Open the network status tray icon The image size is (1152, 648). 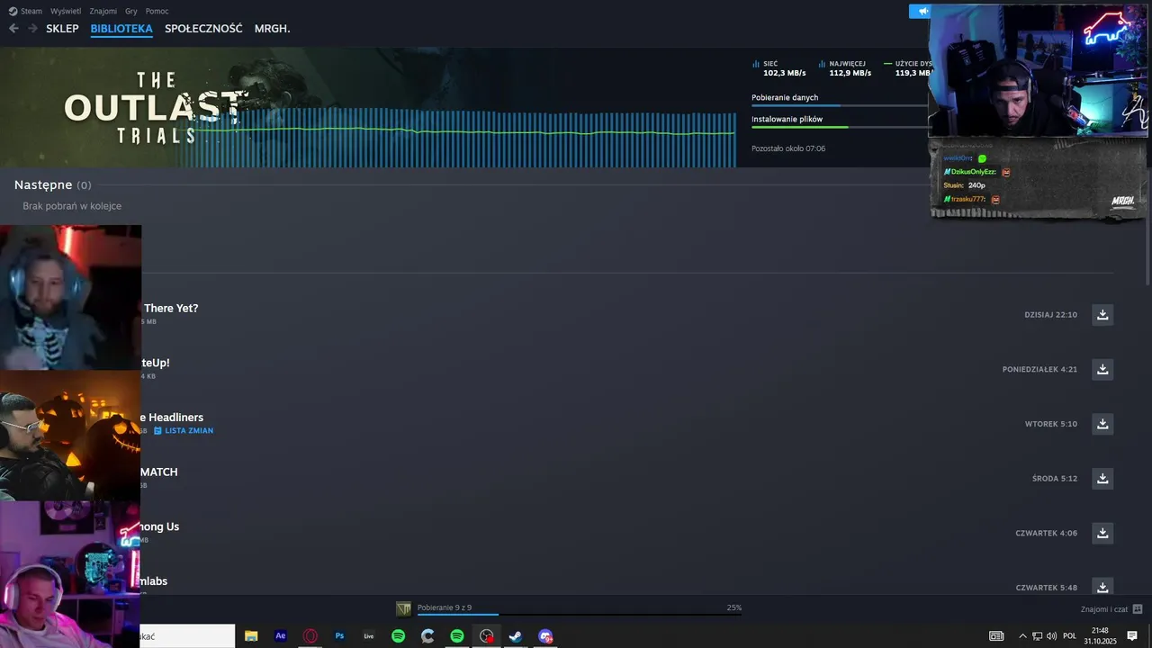[x=1037, y=636]
